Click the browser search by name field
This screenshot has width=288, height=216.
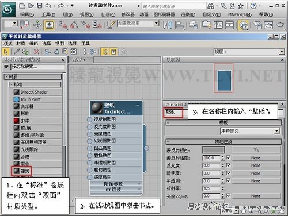(x=37, y=67)
